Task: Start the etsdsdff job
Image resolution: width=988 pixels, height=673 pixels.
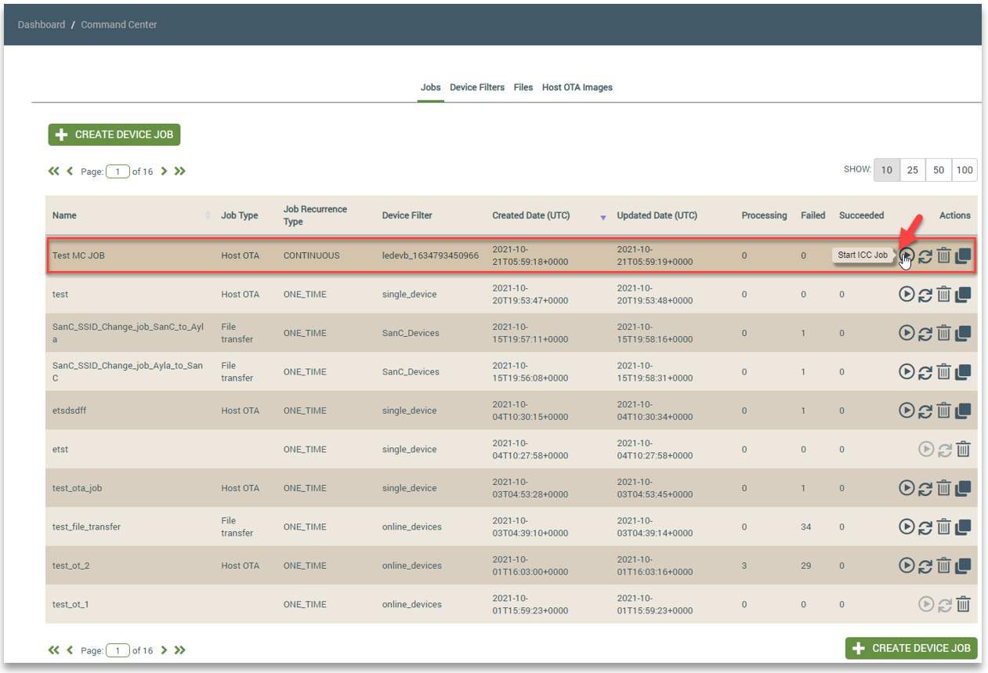Action: click(907, 411)
